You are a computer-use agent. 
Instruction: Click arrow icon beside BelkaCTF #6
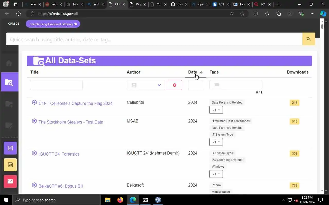pos(34,185)
